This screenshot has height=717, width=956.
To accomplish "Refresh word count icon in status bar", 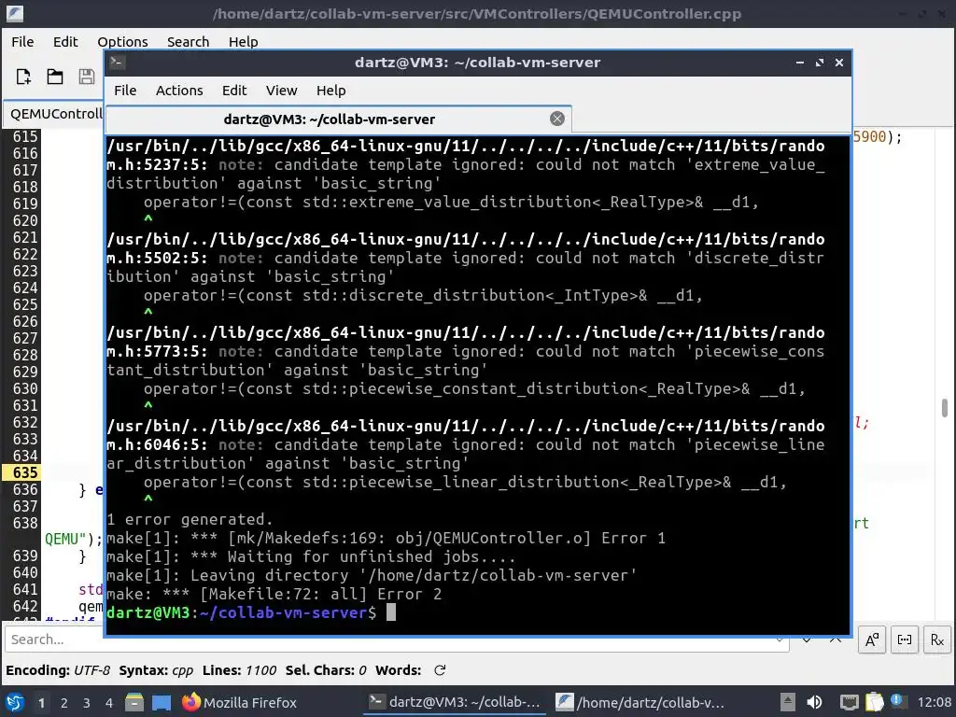I will 440,670.
